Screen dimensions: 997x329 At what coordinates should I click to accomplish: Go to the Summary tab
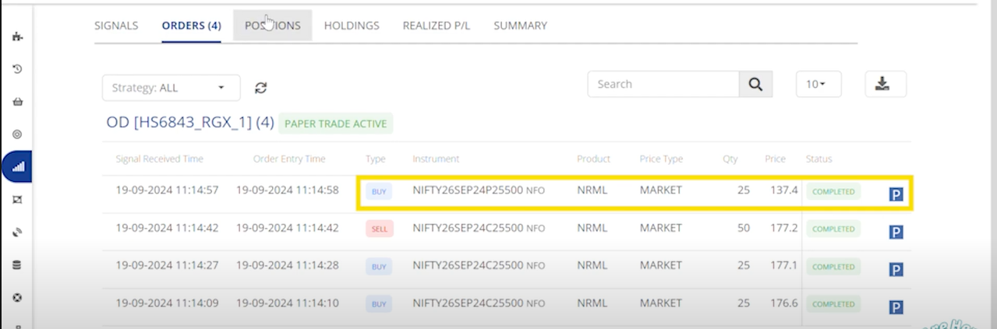520,26
